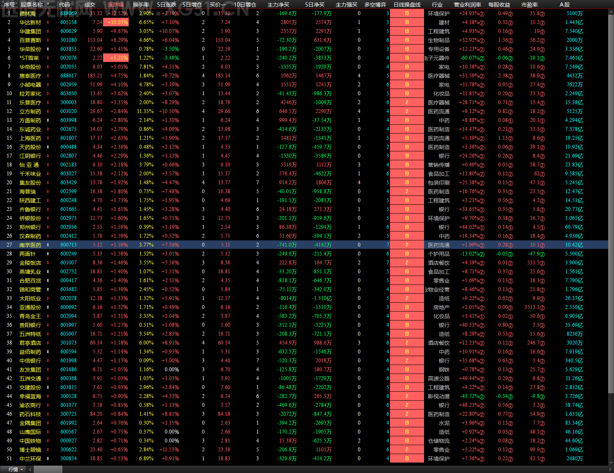Click the red B cell for 德林海

pos(407,14)
